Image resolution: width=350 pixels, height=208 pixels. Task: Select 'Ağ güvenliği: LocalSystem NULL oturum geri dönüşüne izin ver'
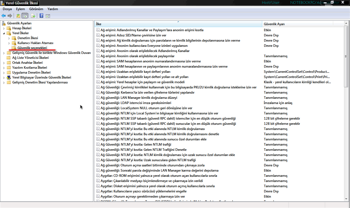click(x=146, y=108)
